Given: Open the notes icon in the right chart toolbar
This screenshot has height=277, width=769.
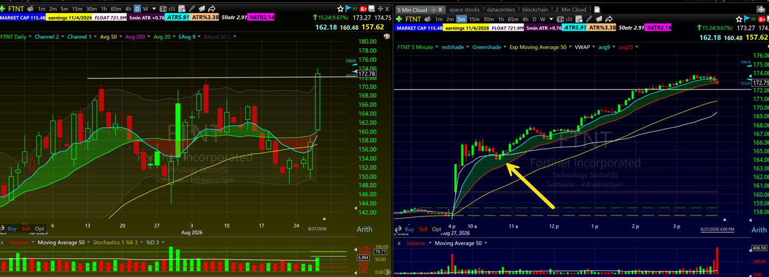Looking at the screenshot, I should (599, 19).
